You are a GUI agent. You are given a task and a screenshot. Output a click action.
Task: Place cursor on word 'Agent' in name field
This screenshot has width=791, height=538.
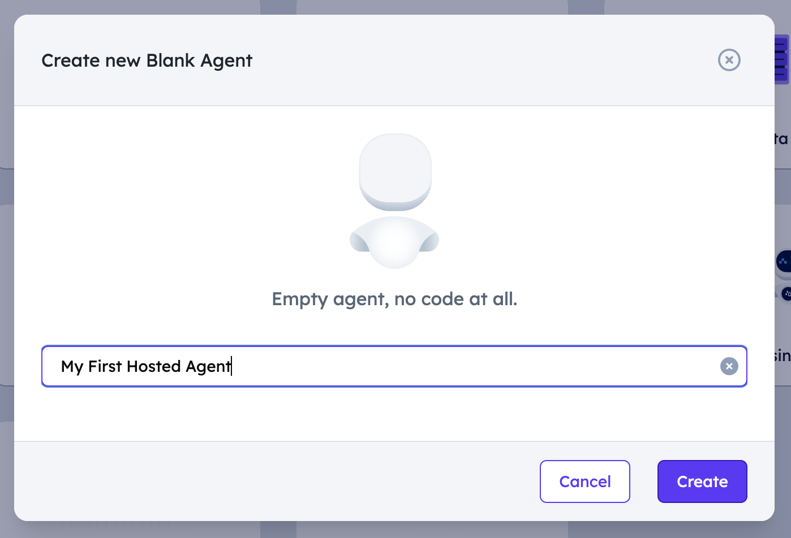[x=208, y=367]
